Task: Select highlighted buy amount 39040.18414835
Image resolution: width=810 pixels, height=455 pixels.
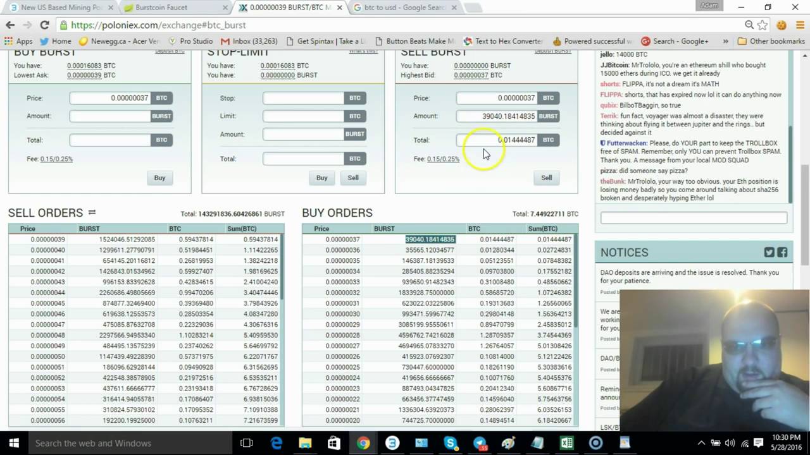Action: pyautogui.click(x=430, y=240)
